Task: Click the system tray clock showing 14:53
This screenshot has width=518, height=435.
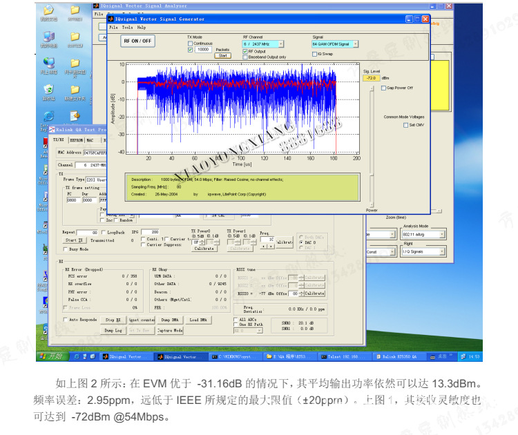Action: (x=474, y=357)
